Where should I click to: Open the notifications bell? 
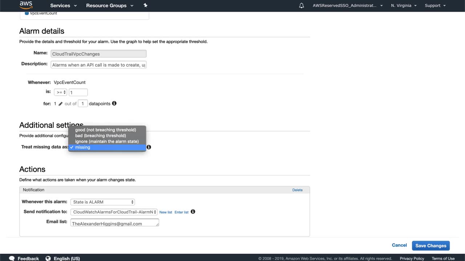pos(302,6)
